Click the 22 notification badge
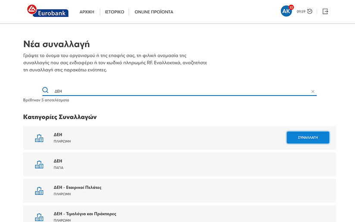This screenshot has width=355, height=222. coord(291,7)
